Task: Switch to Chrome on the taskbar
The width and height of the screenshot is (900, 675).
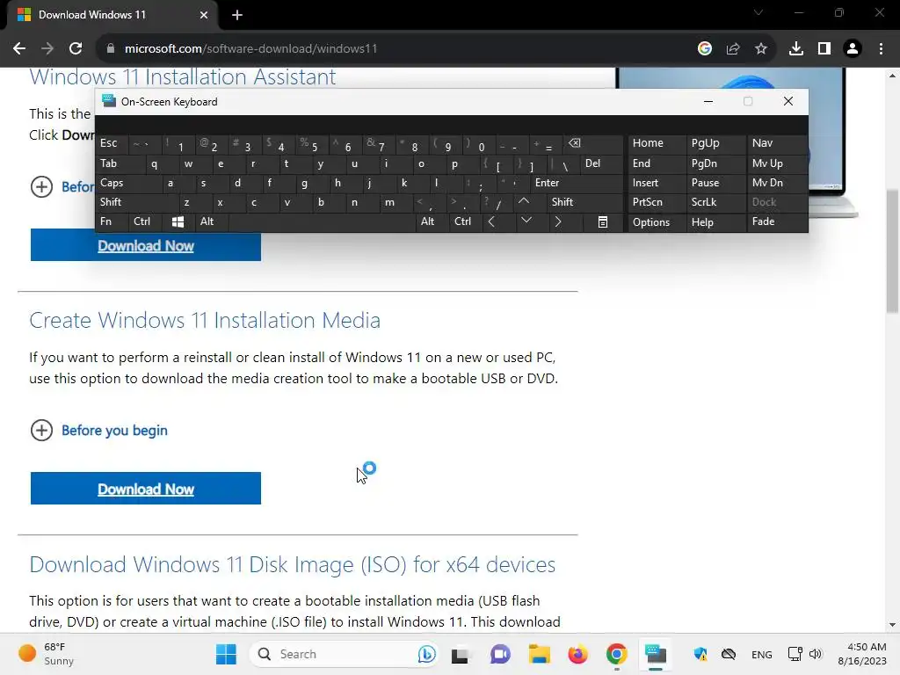Action: (616, 654)
